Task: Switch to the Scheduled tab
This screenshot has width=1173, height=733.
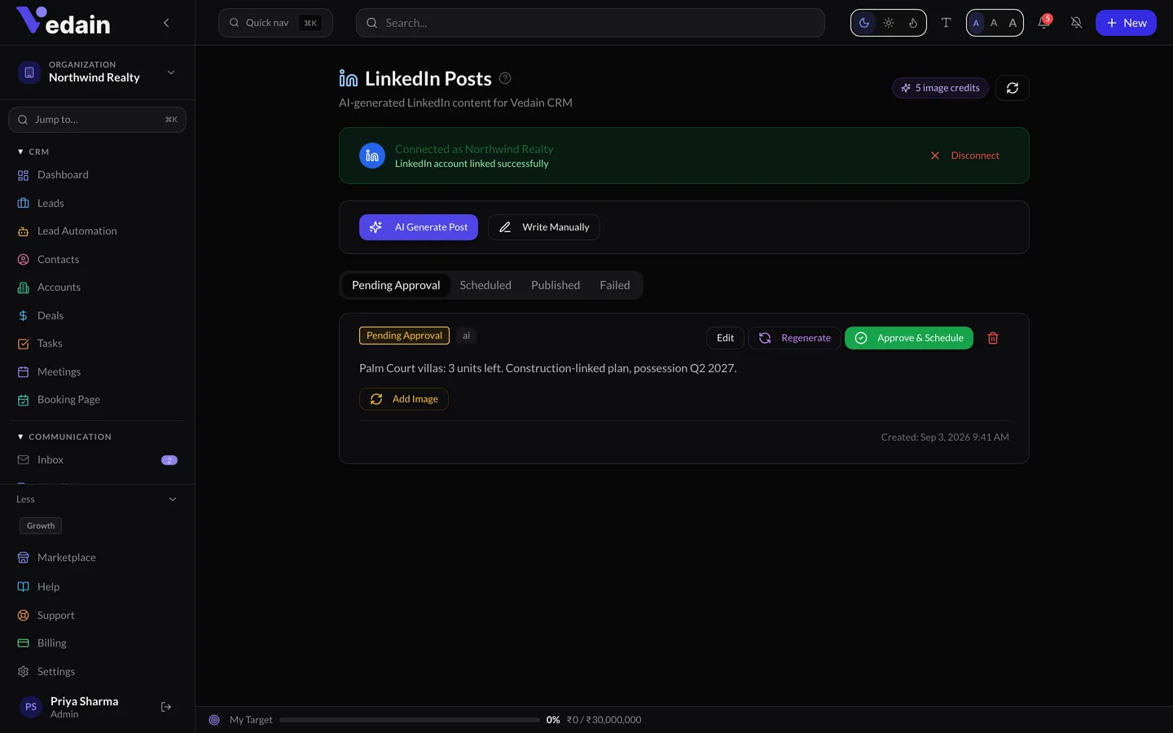Action: (x=485, y=285)
